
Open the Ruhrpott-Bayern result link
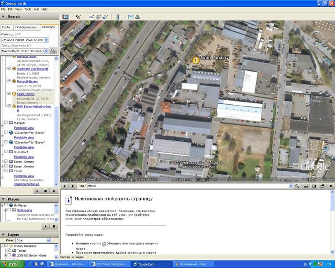[28, 81]
